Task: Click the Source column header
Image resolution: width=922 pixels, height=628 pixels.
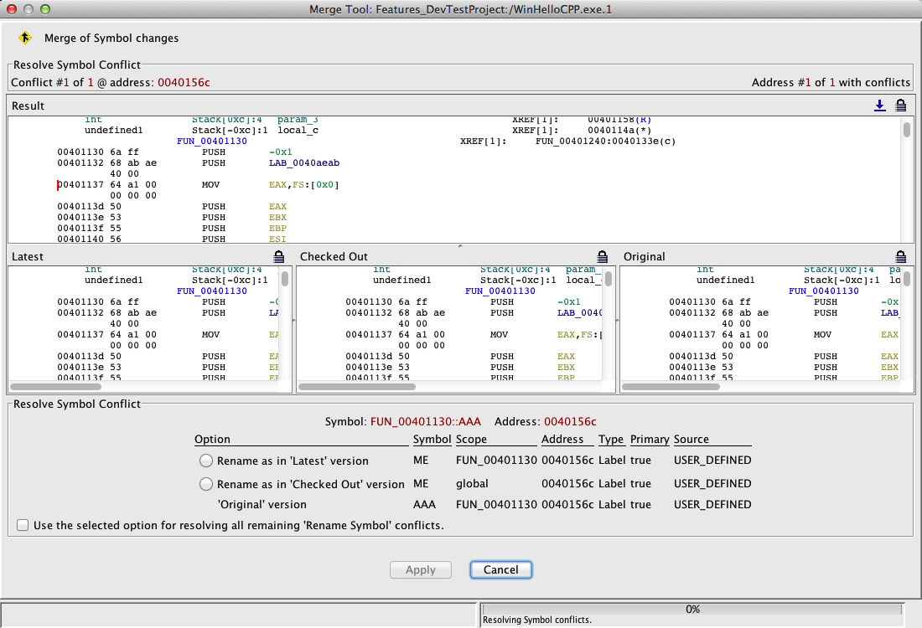Action: point(691,439)
